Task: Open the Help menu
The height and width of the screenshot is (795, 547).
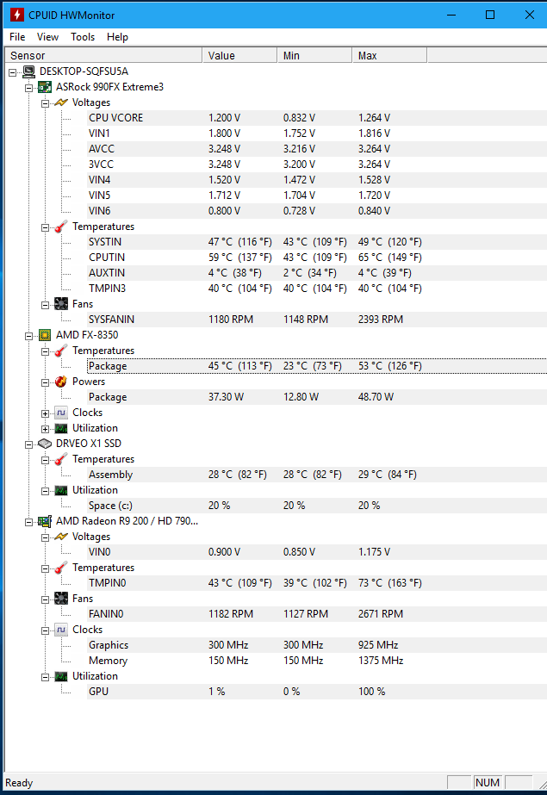Action: click(x=117, y=37)
